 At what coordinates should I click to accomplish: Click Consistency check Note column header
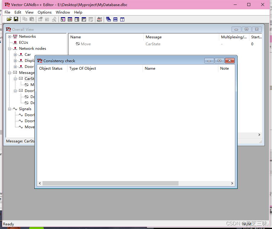tap(226, 68)
